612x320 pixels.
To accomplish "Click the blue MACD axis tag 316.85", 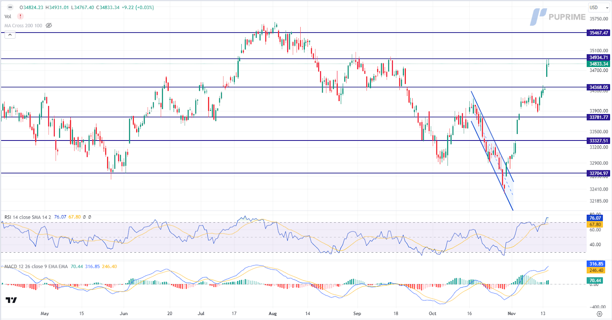I will coord(596,264).
